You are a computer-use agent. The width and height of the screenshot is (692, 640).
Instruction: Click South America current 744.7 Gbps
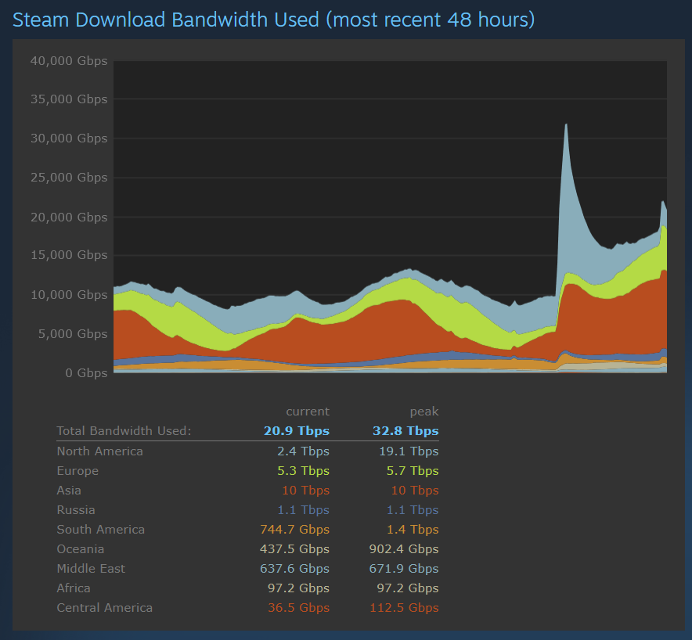pyautogui.click(x=295, y=530)
